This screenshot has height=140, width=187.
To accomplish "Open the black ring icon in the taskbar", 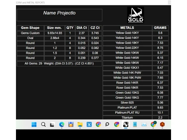I will coord(107,124).
